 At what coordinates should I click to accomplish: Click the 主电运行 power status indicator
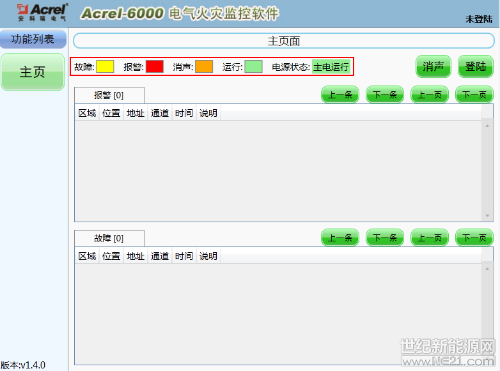331,67
